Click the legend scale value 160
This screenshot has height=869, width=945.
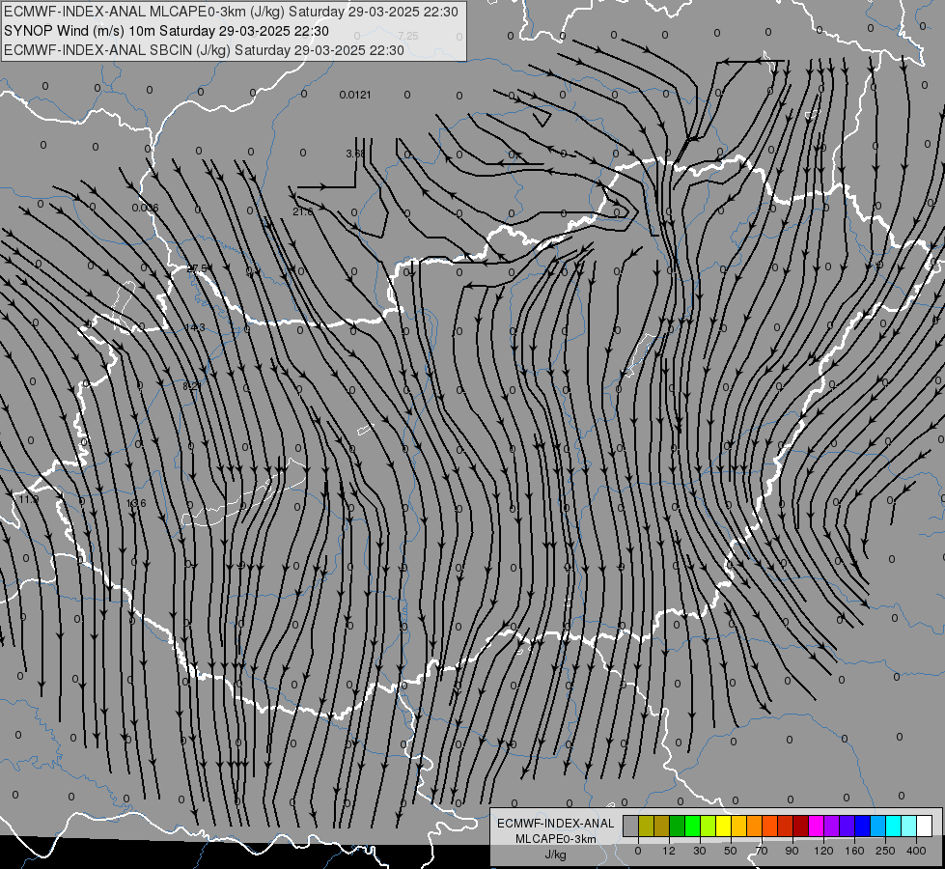click(854, 851)
